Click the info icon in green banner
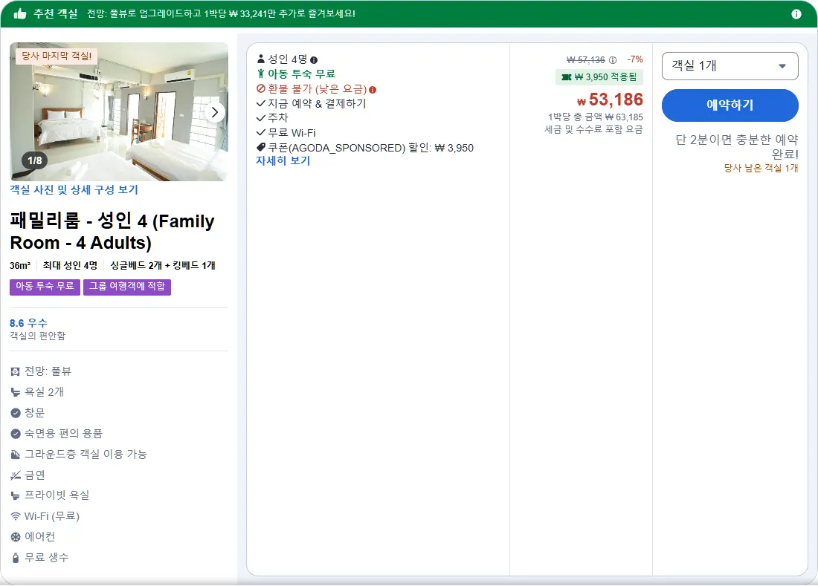Screen dimensions: 818x586 (x=796, y=14)
